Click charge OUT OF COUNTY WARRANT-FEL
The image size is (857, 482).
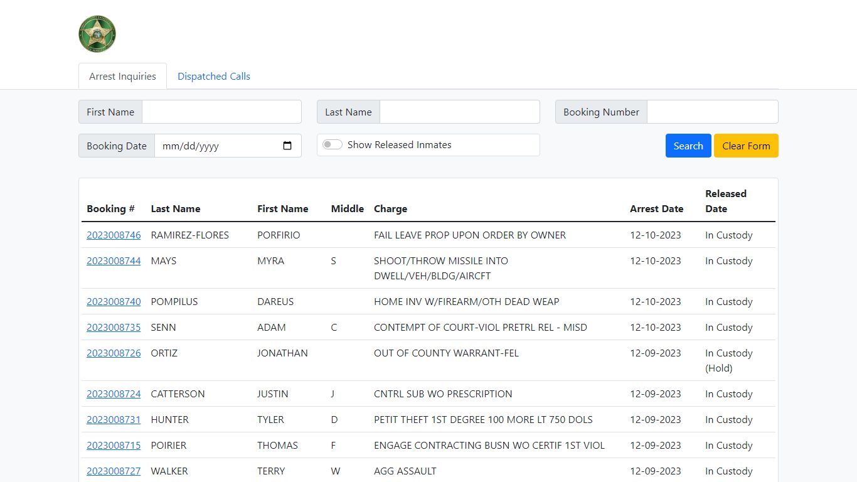coord(446,353)
